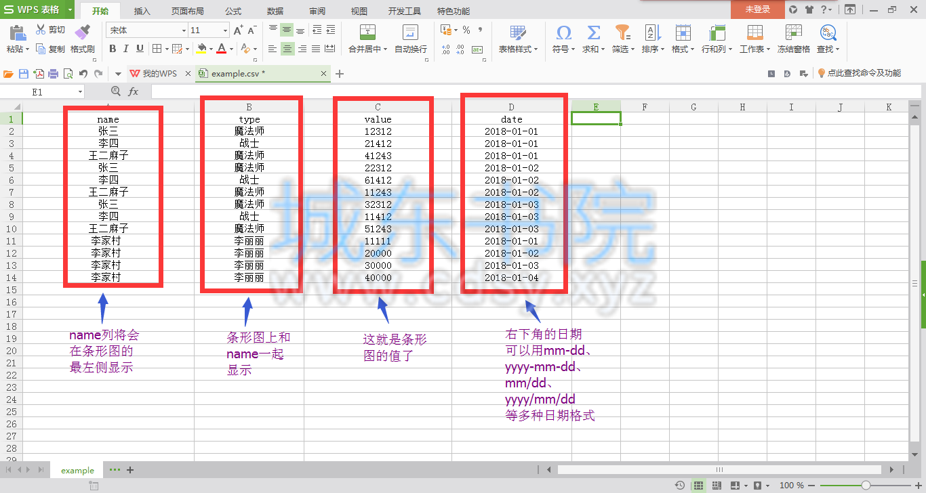Viewport: 926px width, 493px height.
Task: Click the zoom slider handle
Action: click(866, 486)
